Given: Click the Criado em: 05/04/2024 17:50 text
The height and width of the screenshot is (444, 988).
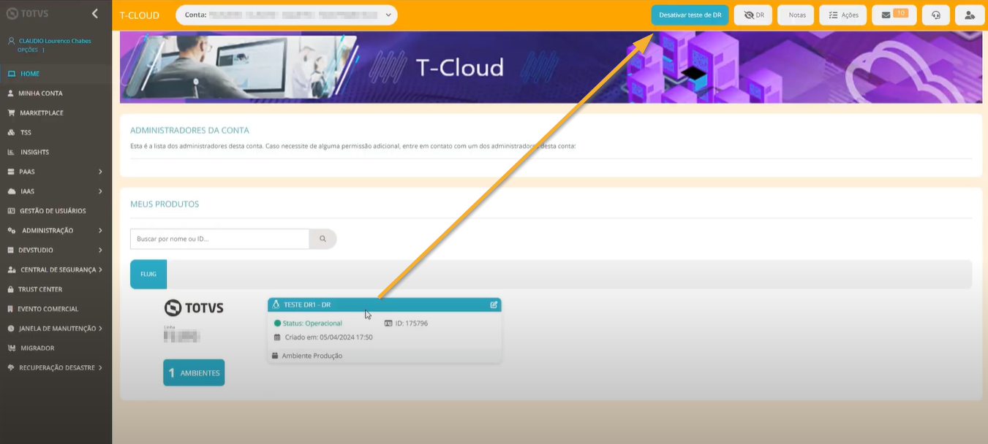Looking at the screenshot, I should pos(328,337).
